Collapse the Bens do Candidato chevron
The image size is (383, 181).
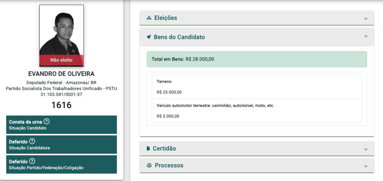pos(366,36)
